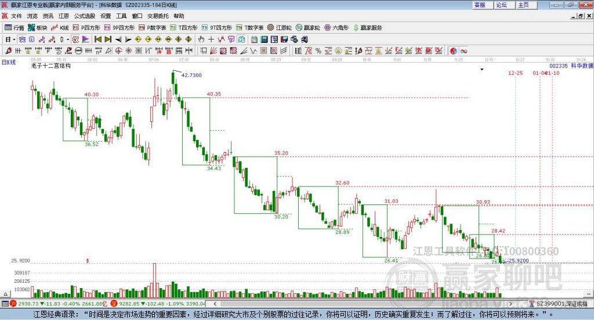Open the 资讯 menu
The width and height of the screenshot is (594, 320).
tap(48, 16)
